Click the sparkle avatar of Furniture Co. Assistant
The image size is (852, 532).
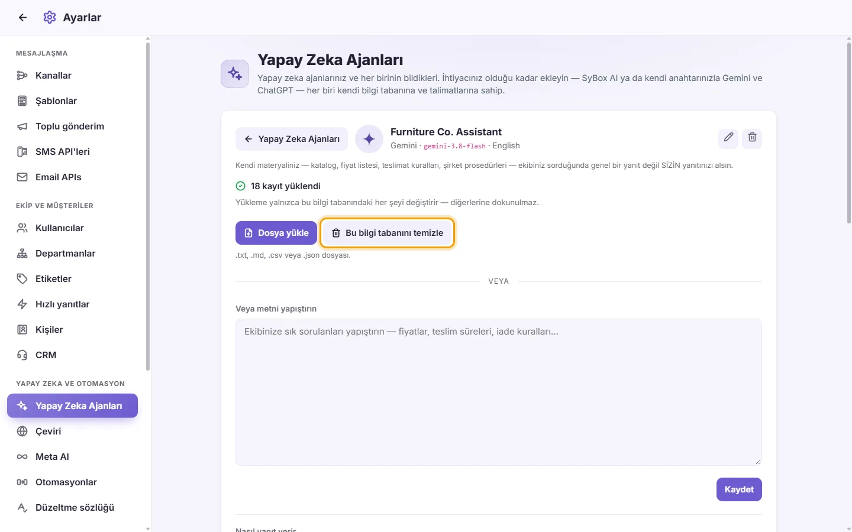369,139
